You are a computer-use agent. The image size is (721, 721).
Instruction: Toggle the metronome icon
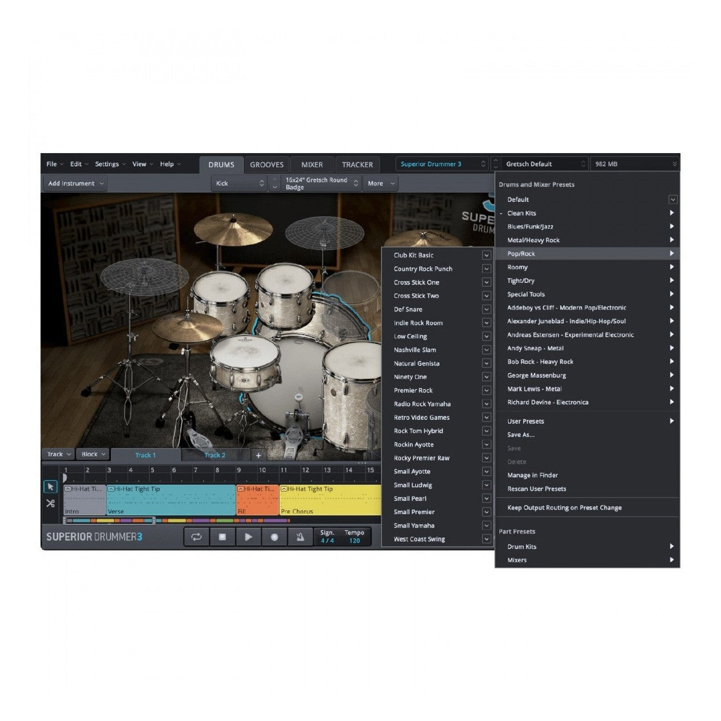coord(300,537)
